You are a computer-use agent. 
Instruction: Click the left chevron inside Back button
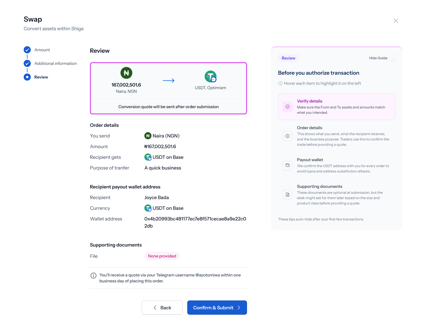pos(155,308)
